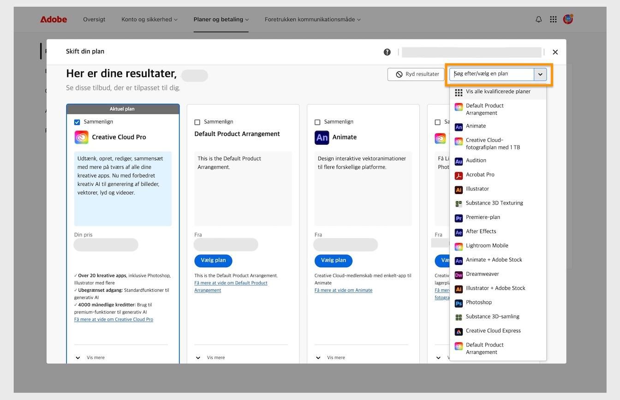Viewport: 620px width, 400px height.
Task: Select Vis alle kvalificerede planer option
Action: pyautogui.click(x=498, y=92)
